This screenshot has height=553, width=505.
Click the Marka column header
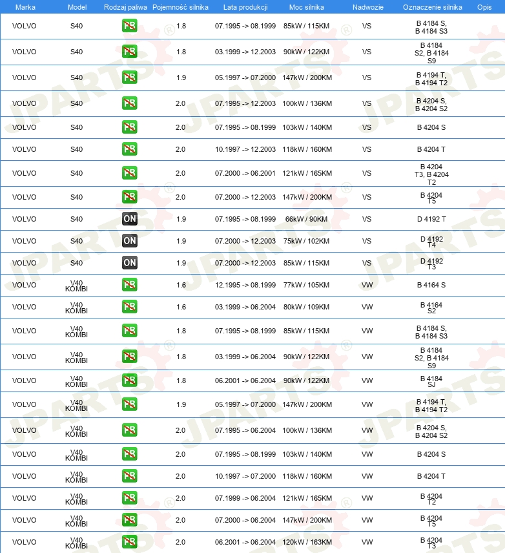click(x=25, y=7)
